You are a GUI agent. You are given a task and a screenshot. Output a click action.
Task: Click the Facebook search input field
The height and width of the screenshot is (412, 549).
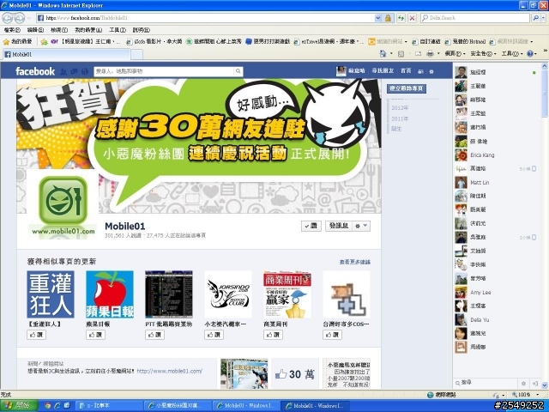pyautogui.click(x=164, y=71)
